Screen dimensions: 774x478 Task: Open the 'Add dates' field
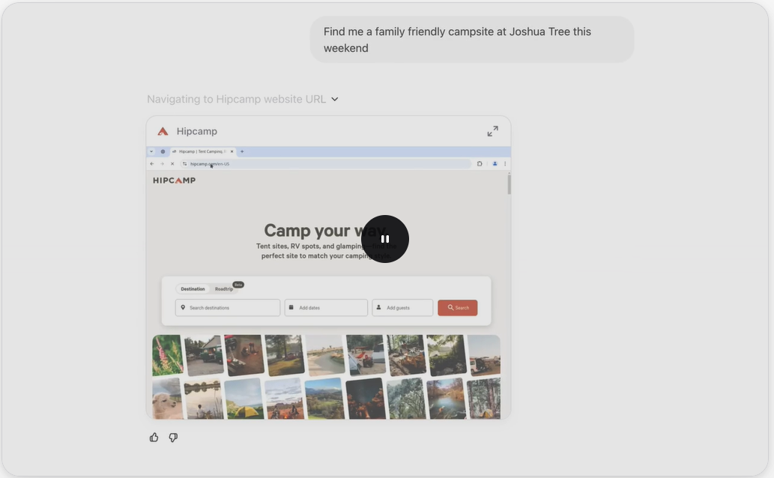326,308
